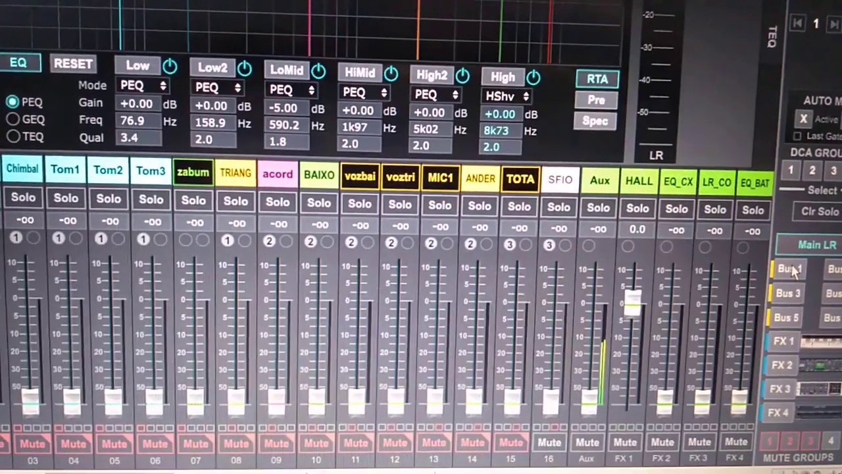The image size is (842, 474).
Task: Toggle the EQ on/off button
Action: pos(18,63)
